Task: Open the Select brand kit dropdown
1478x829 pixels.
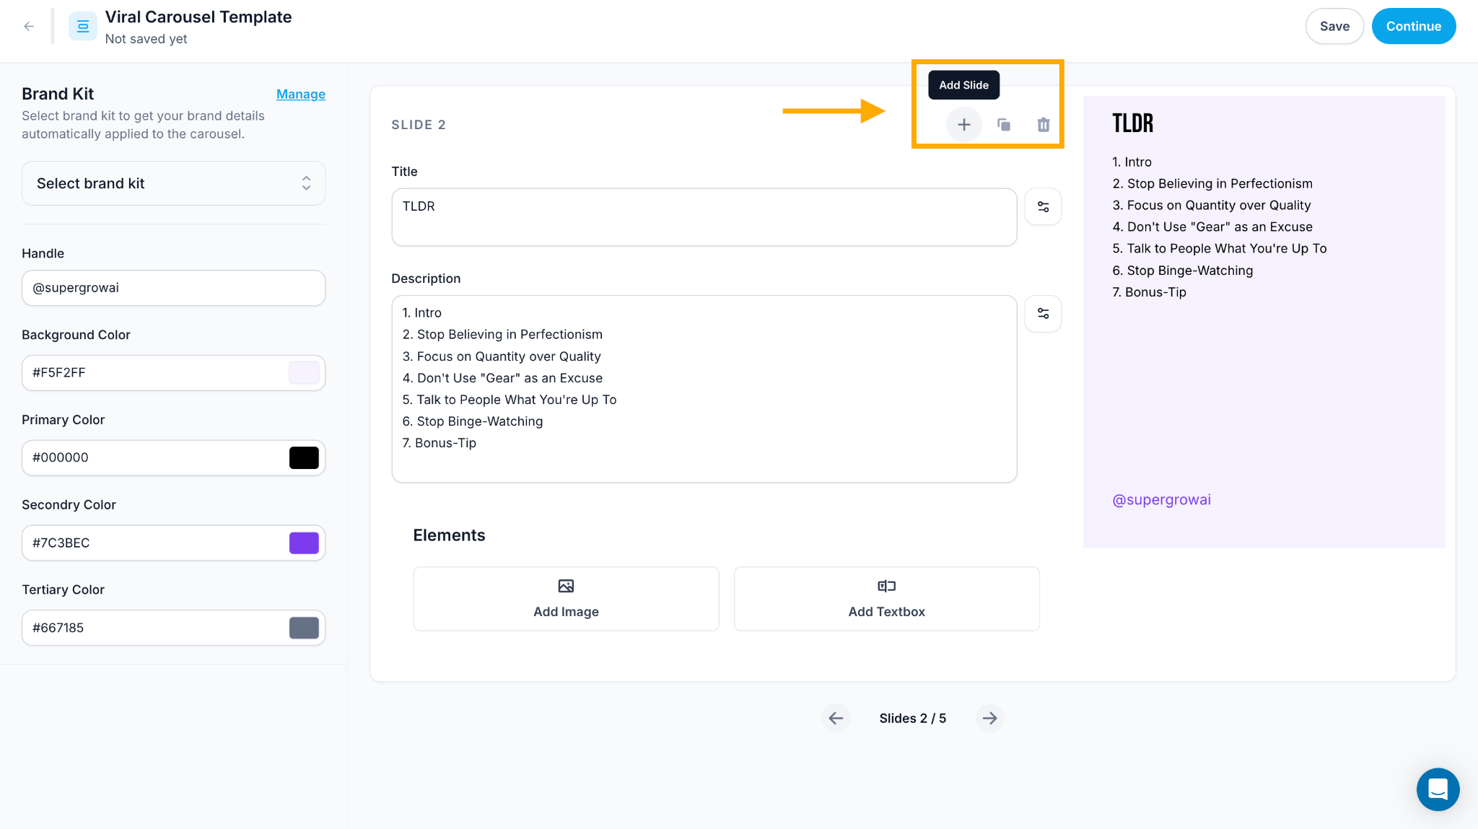Action: pyautogui.click(x=173, y=183)
